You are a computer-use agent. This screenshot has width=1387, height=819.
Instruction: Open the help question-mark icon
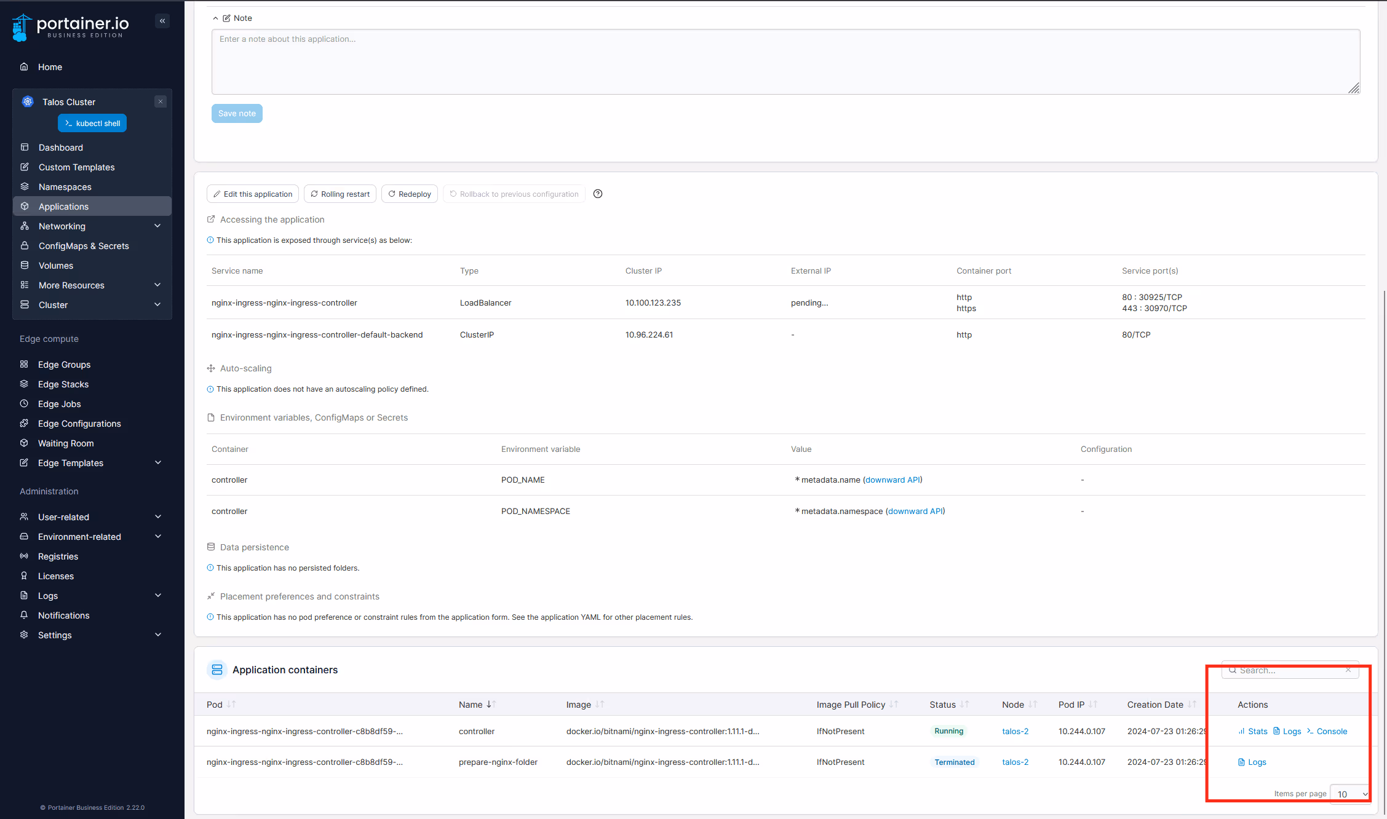coord(598,194)
